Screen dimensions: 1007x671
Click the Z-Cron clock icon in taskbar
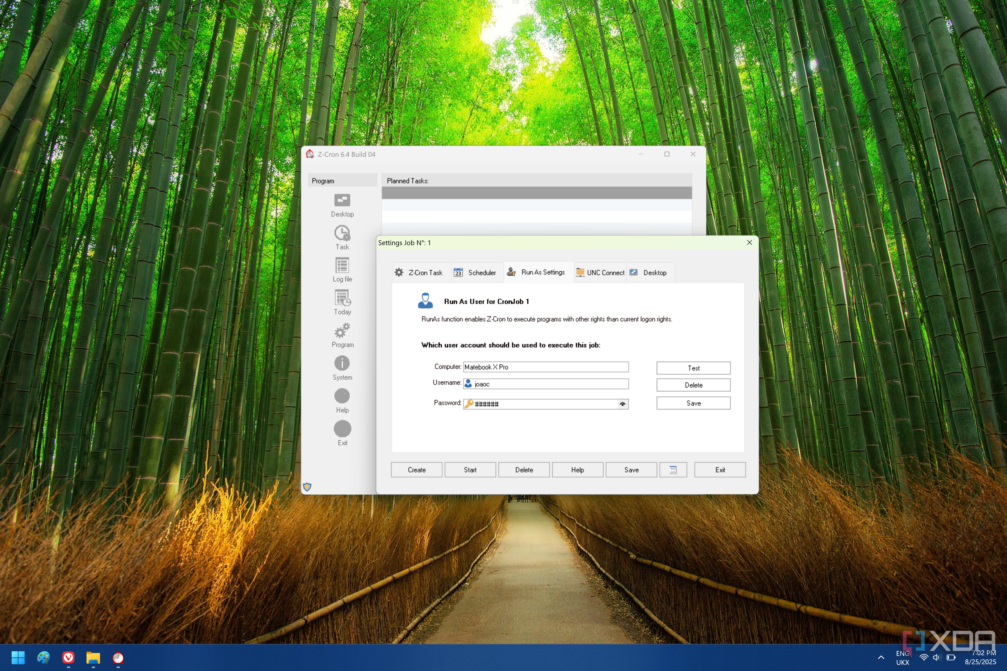[118, 658]
